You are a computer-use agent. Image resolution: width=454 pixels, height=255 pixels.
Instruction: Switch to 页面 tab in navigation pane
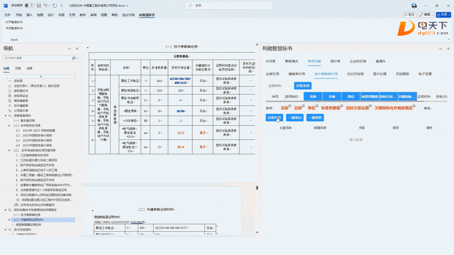(18, 69)
